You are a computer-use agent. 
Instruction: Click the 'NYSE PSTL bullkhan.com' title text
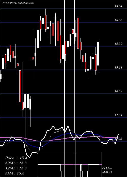[x=18, y=3]
